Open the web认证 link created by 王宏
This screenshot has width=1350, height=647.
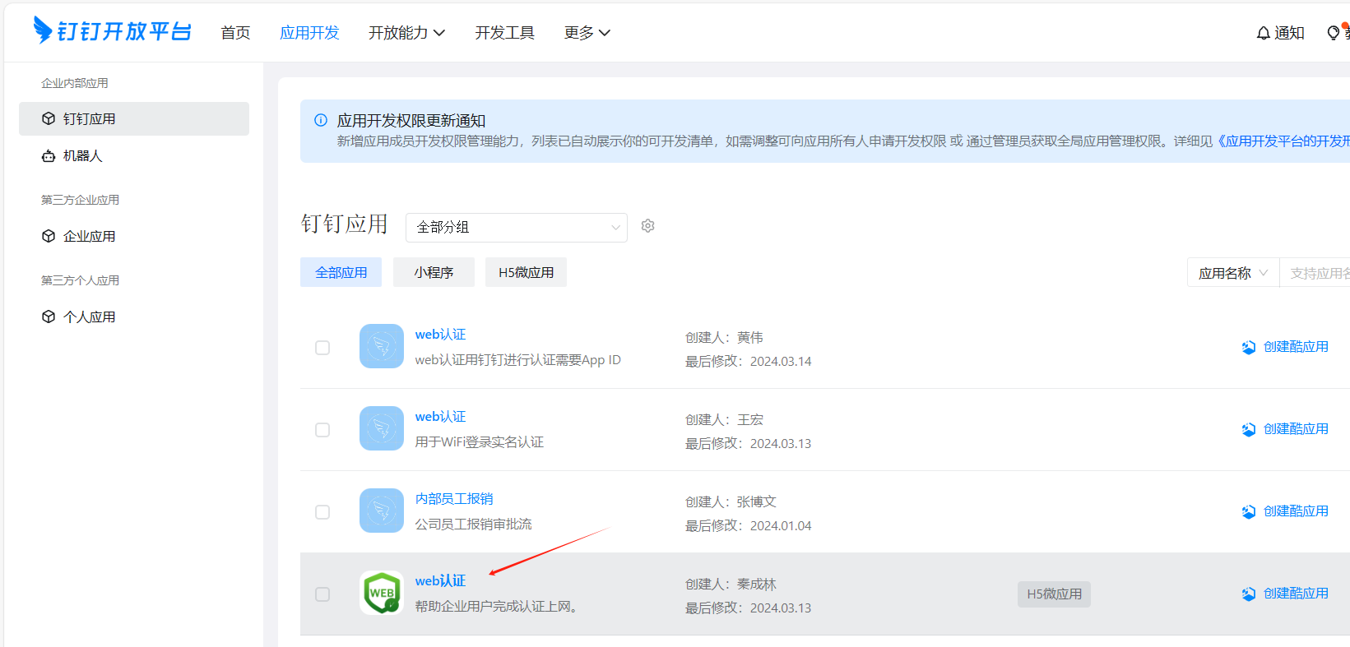coord(440,417)
